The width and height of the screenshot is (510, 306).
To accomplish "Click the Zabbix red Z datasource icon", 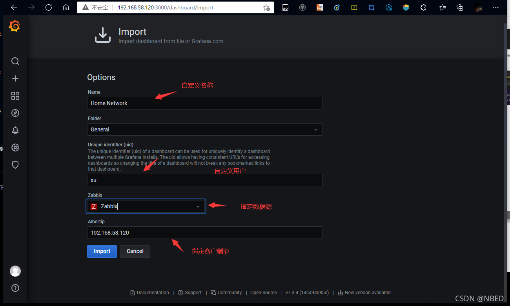I will pos(94,207).
